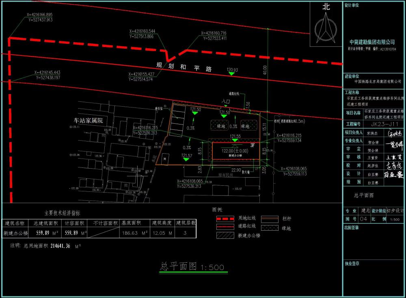
Task: Select the 121.57 elevation triangle marker
Action: 186,160
